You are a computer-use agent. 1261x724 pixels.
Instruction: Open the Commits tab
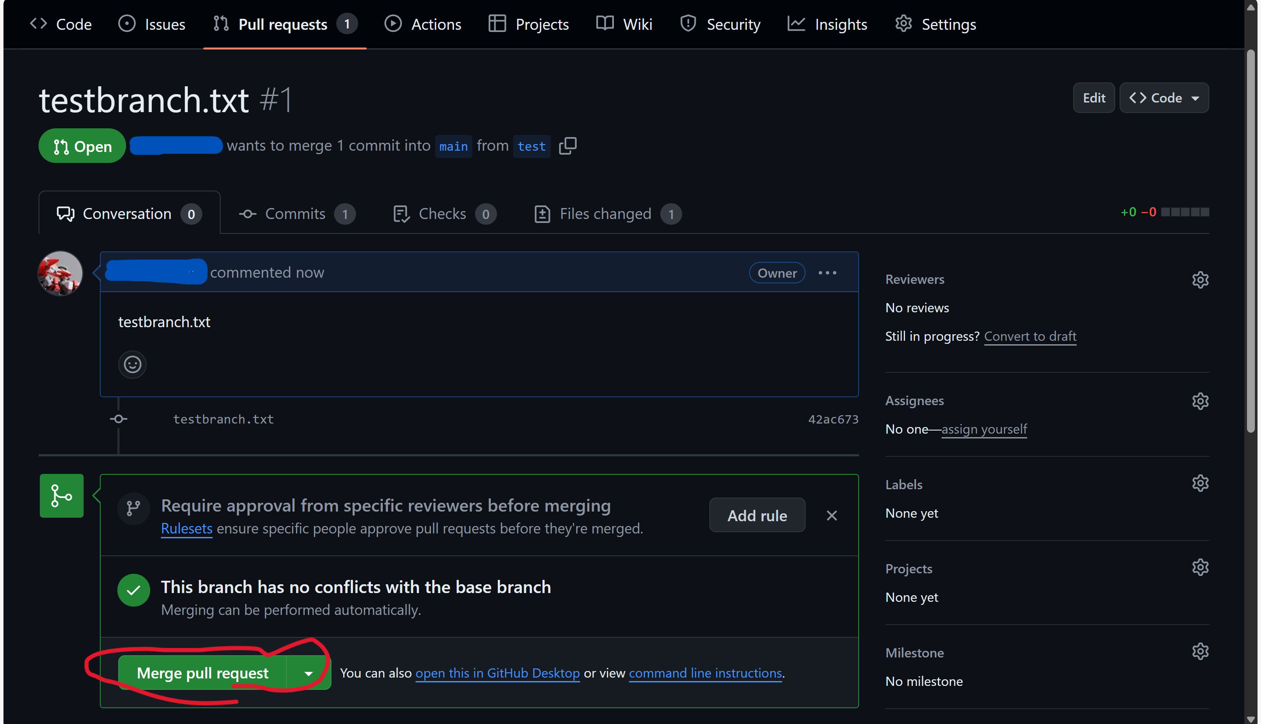click(295, 213)
